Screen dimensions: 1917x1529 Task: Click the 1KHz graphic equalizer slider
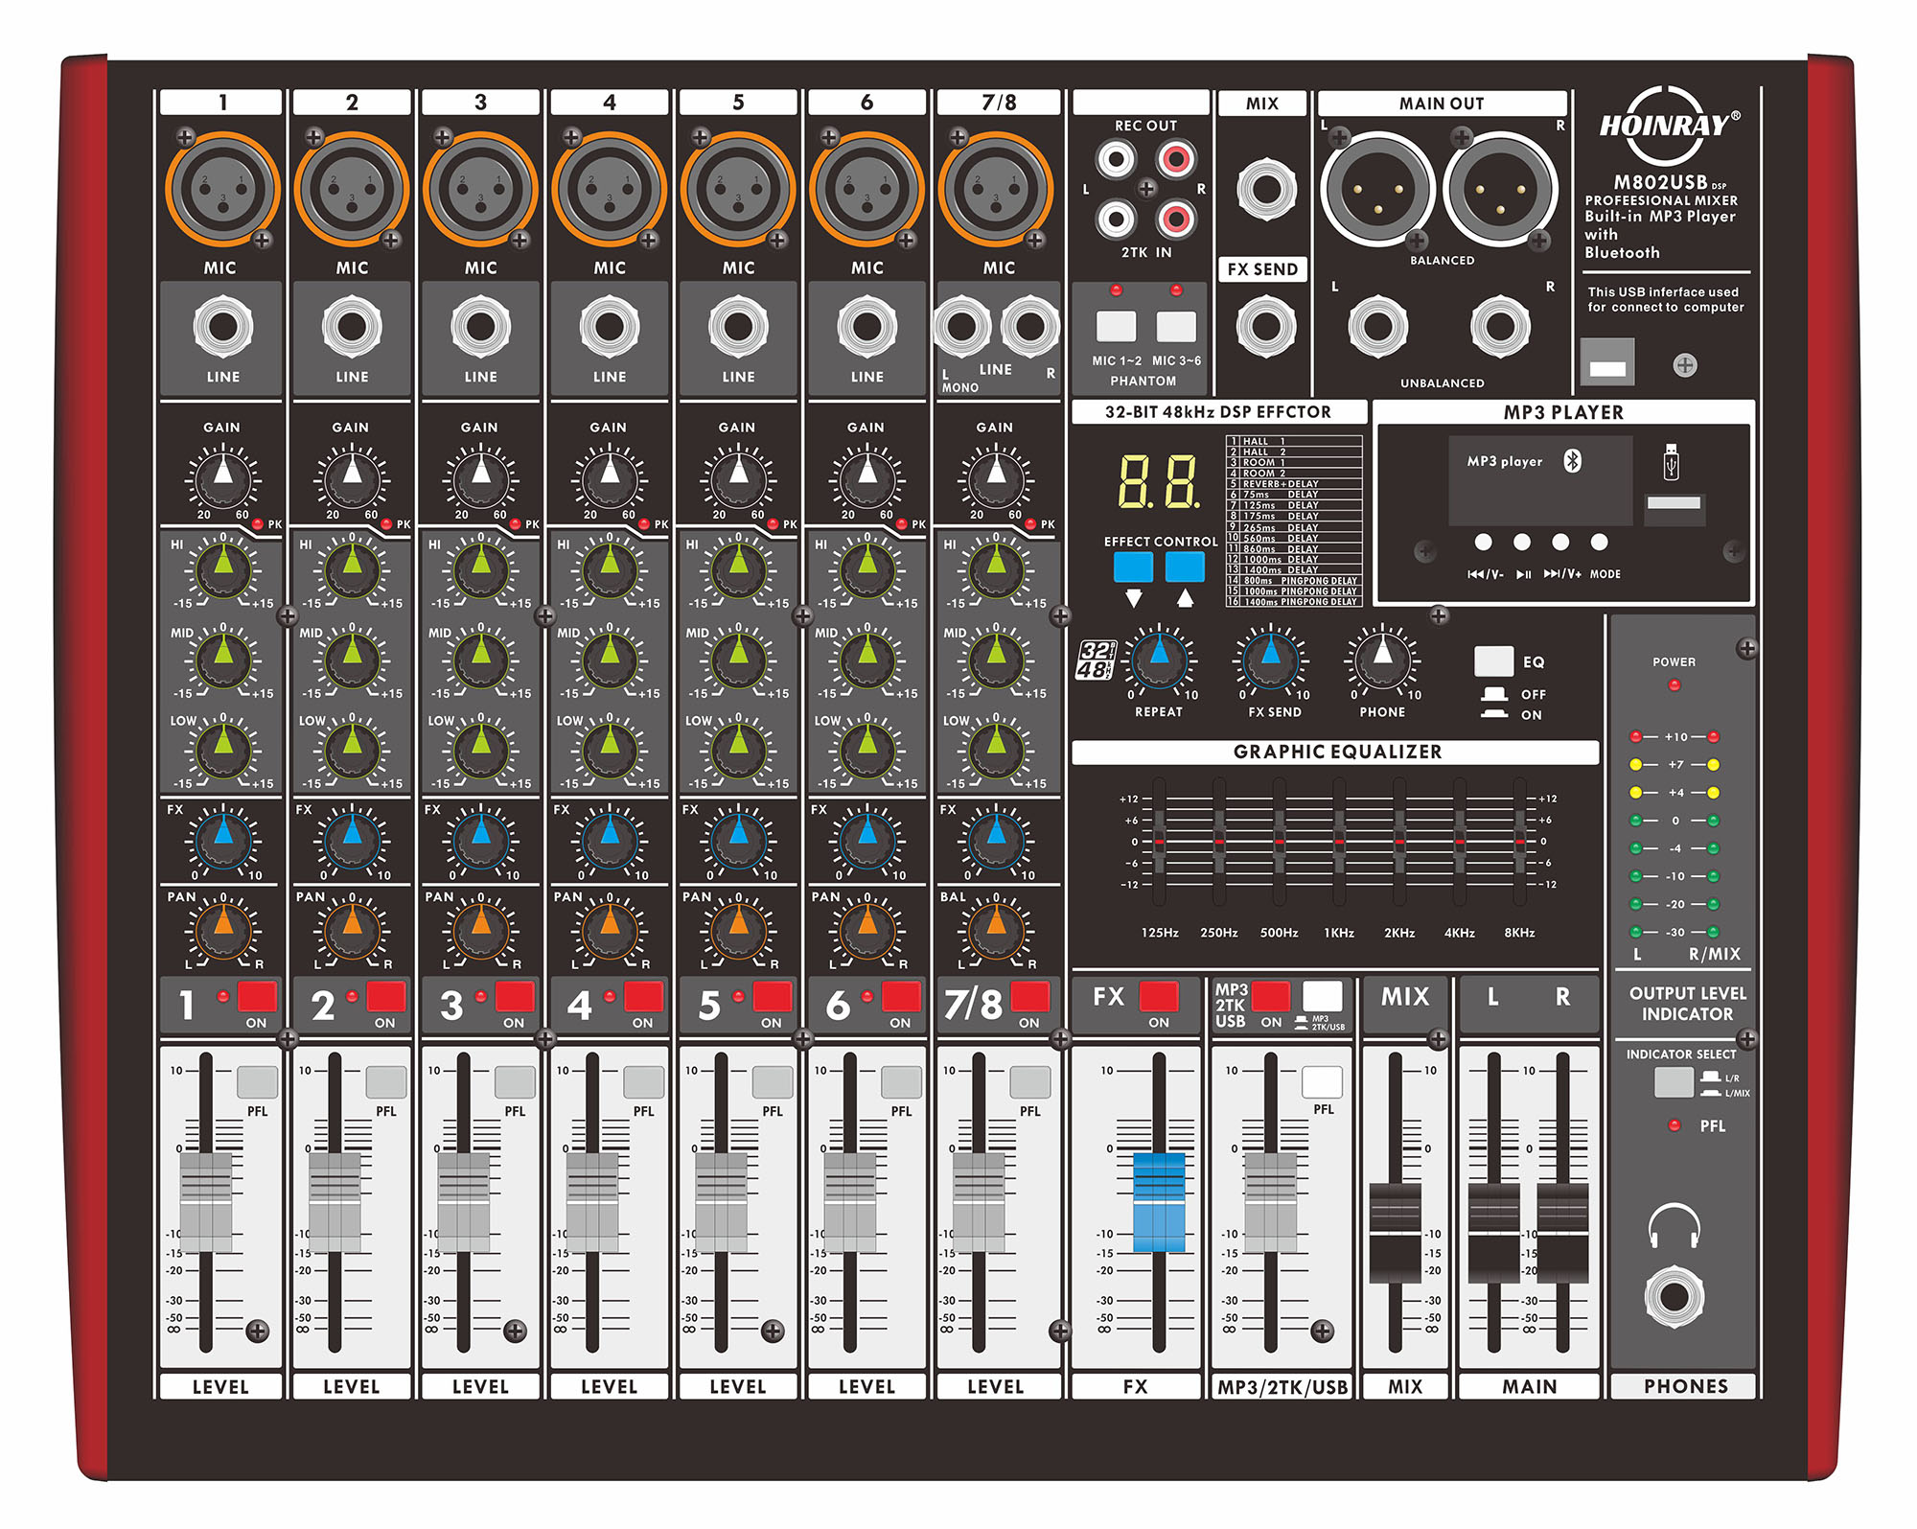tap(1339, 841)
